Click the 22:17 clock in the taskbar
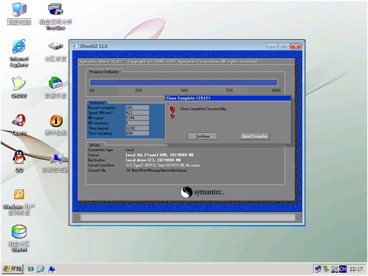 pos(356,269)
